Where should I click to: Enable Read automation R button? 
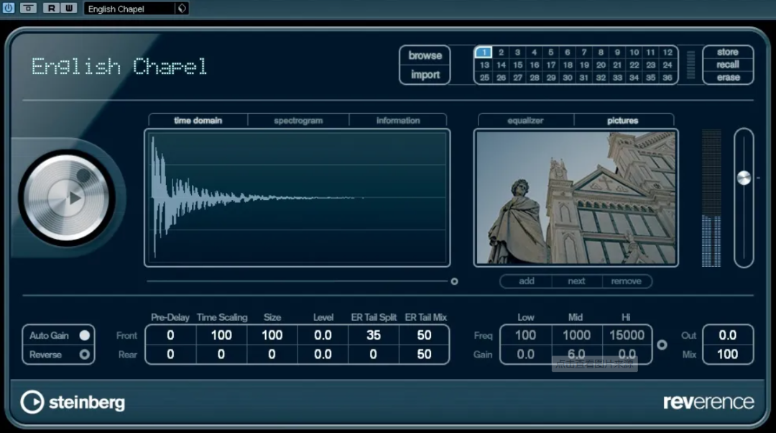[51, 8]
